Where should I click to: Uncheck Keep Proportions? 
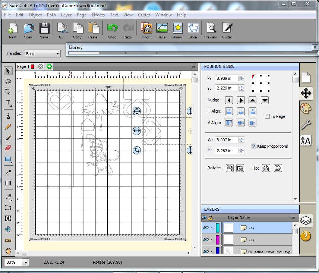(254, 146)
